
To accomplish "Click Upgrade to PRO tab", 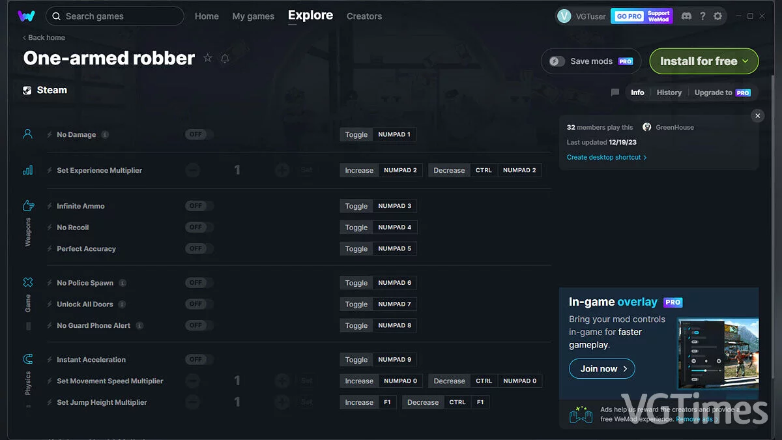I will coord(723,93).
